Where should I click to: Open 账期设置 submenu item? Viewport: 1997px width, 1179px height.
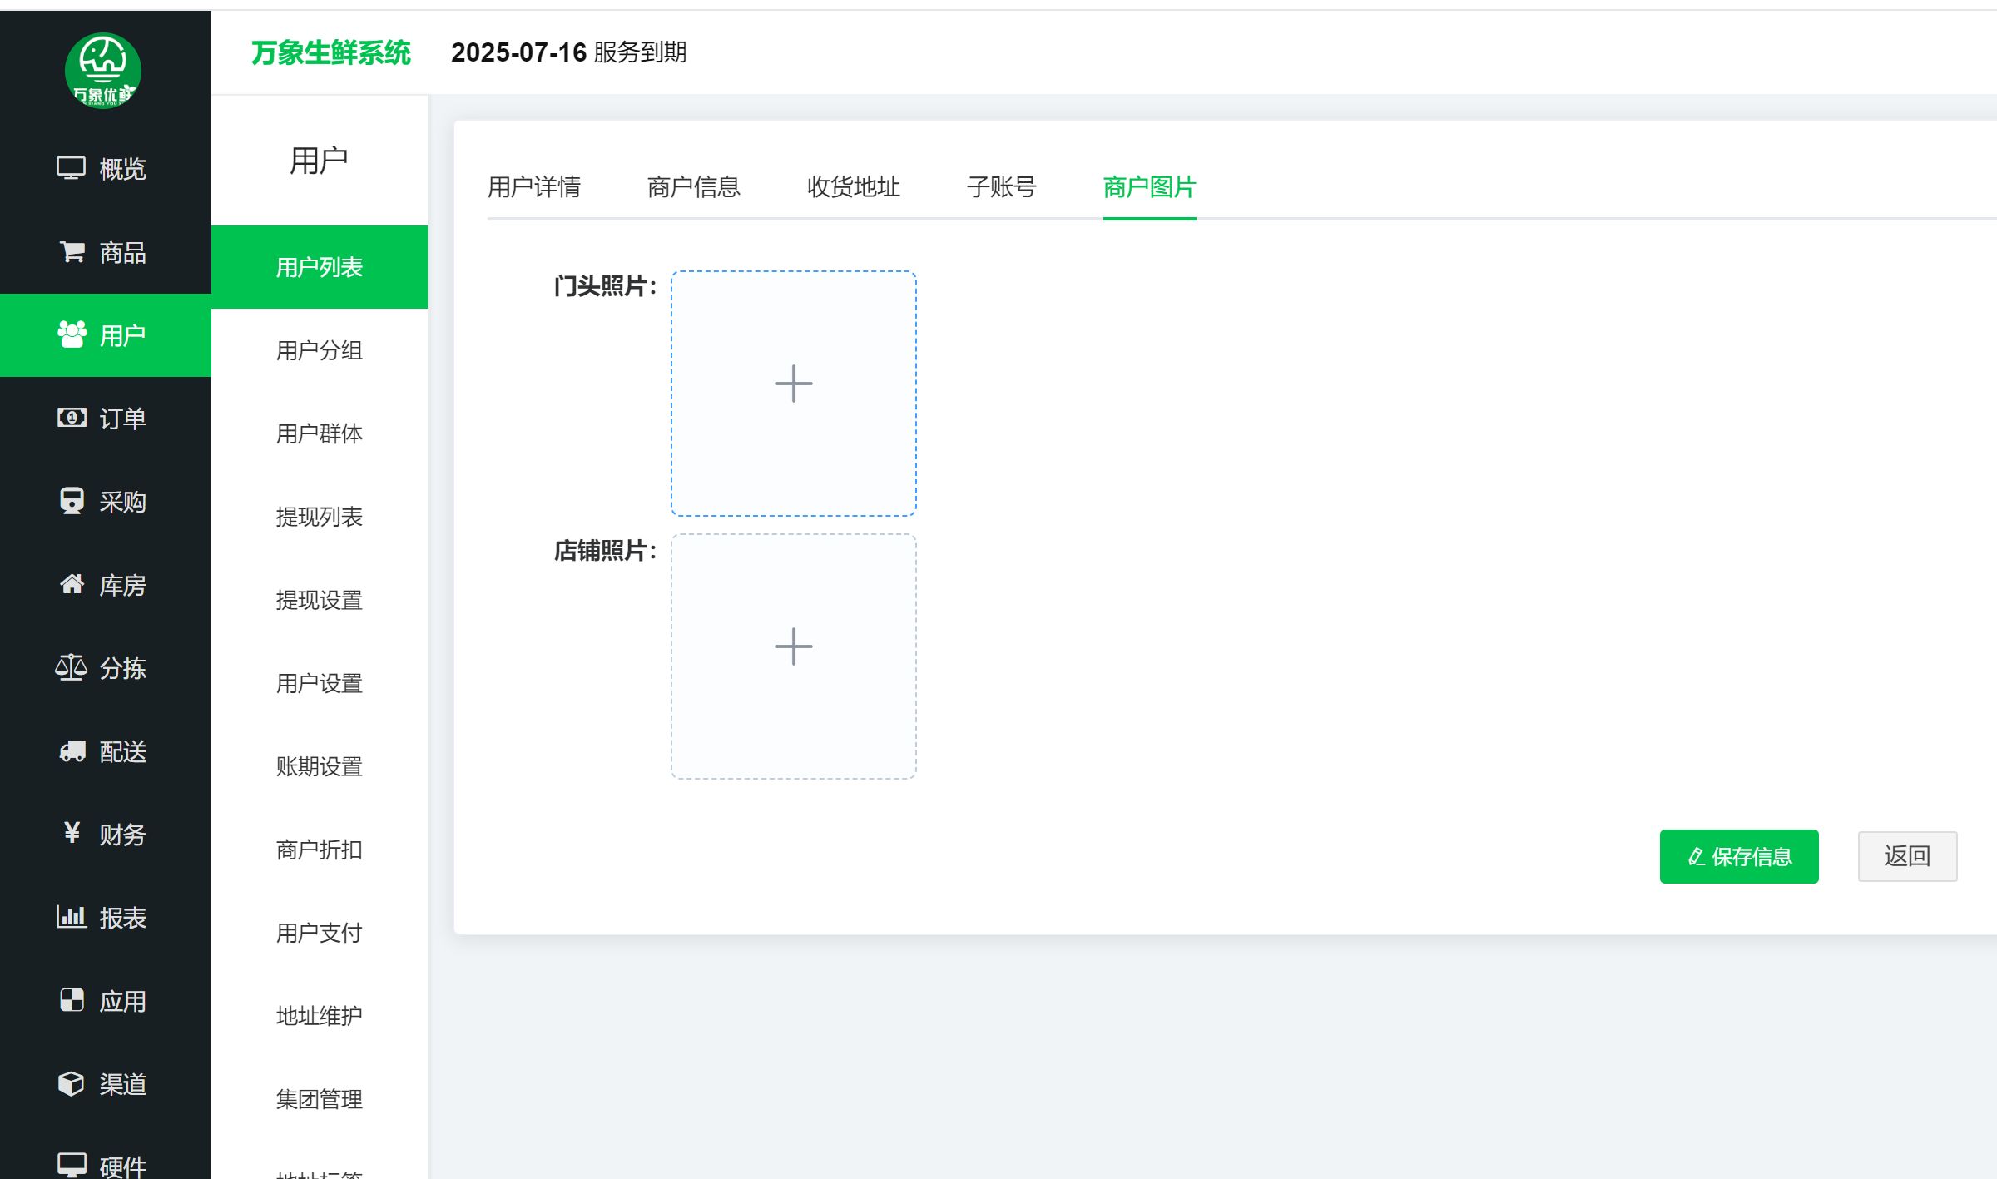click(x=320, y=766)
